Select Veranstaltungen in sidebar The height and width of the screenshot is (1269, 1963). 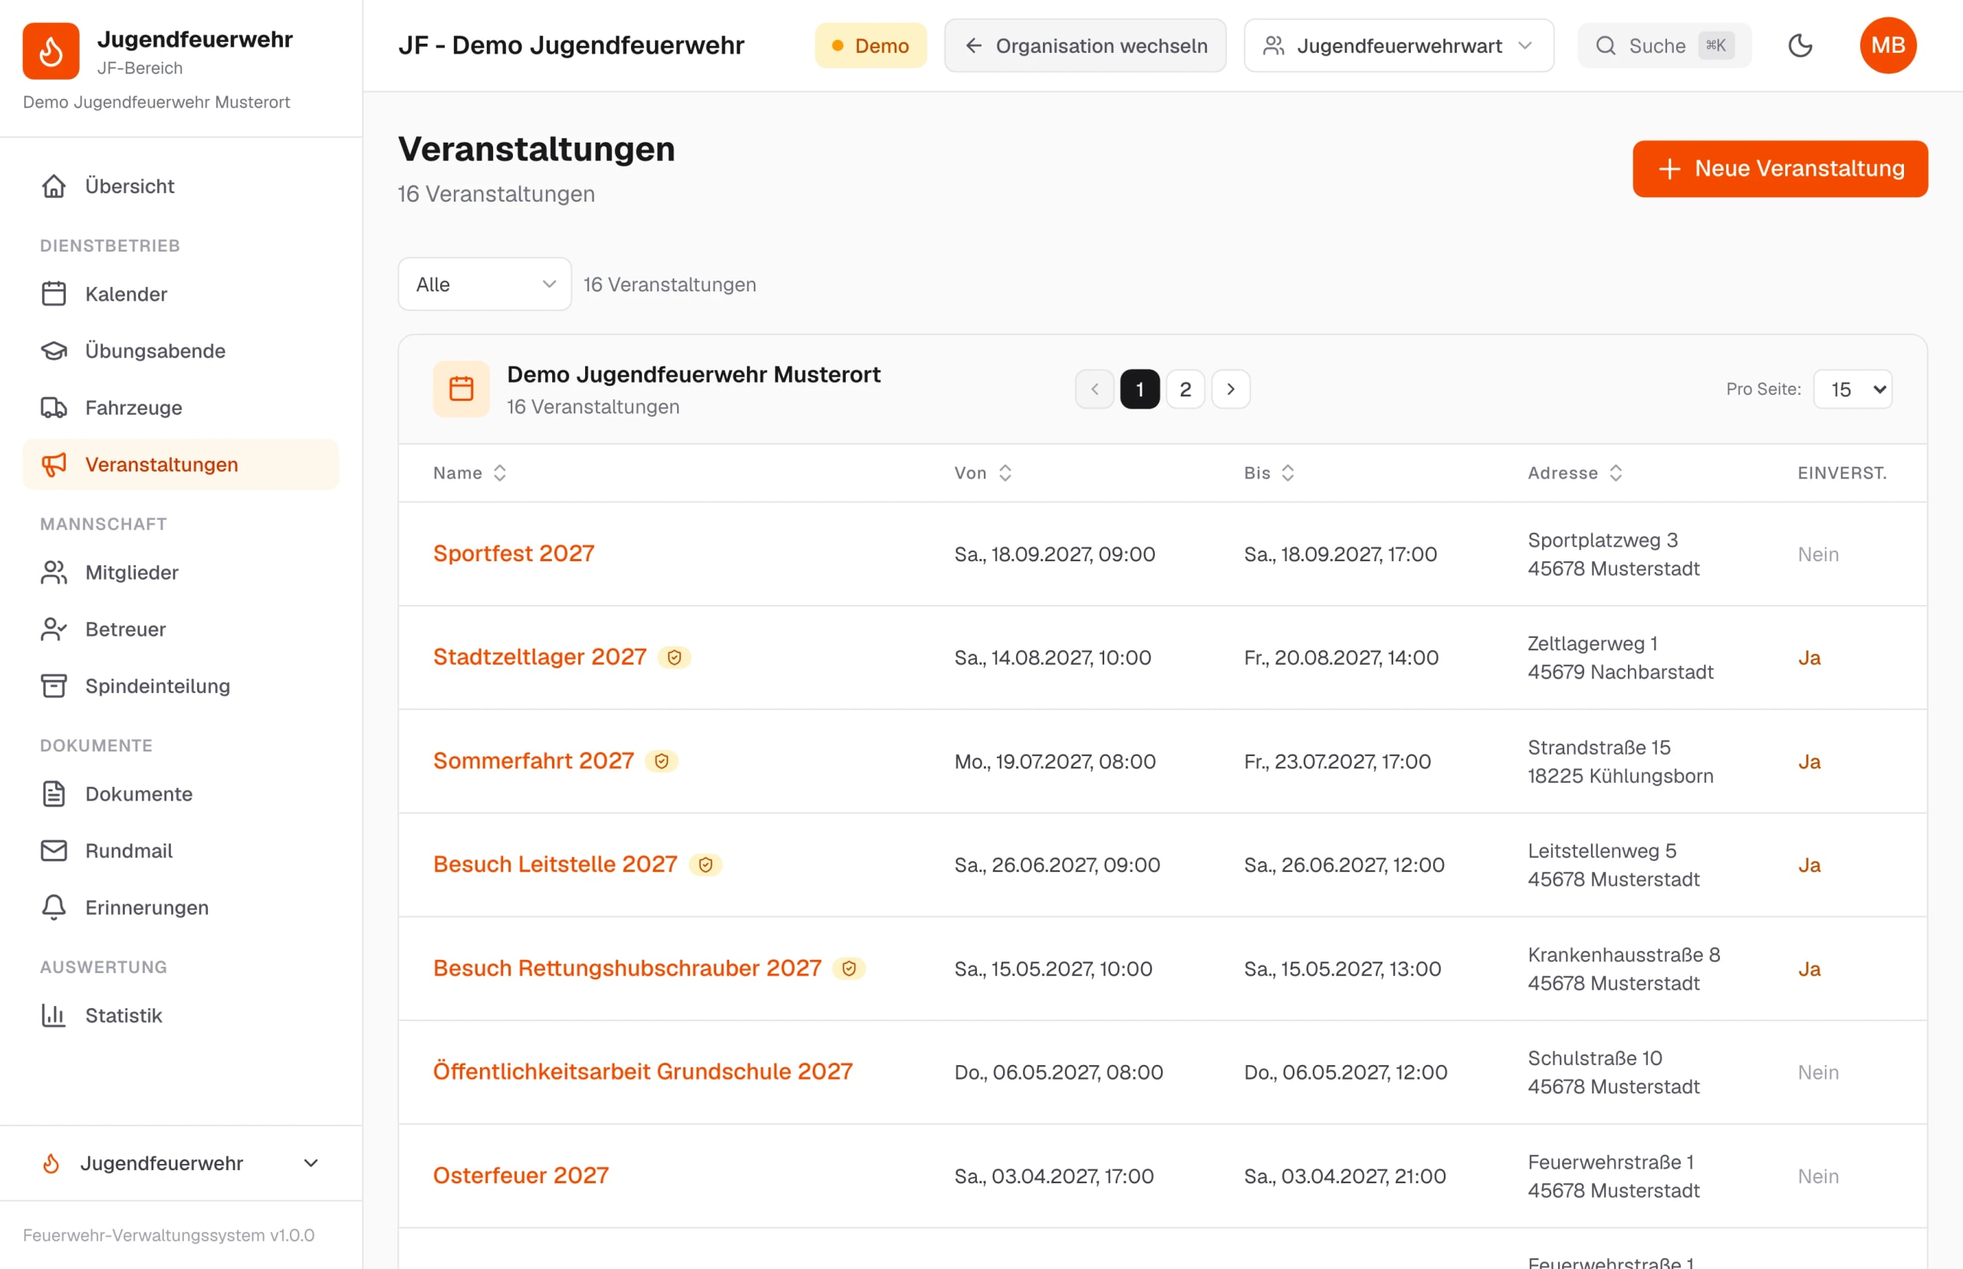180,465
